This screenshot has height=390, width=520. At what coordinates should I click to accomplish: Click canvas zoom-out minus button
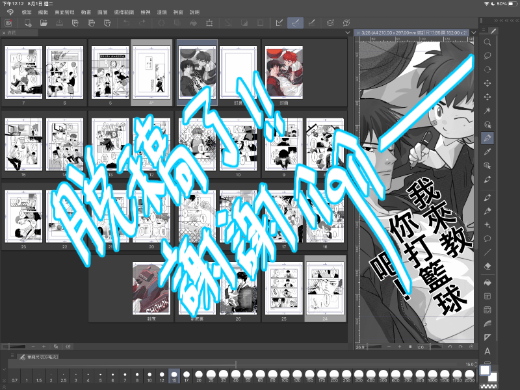coord(389,346)
